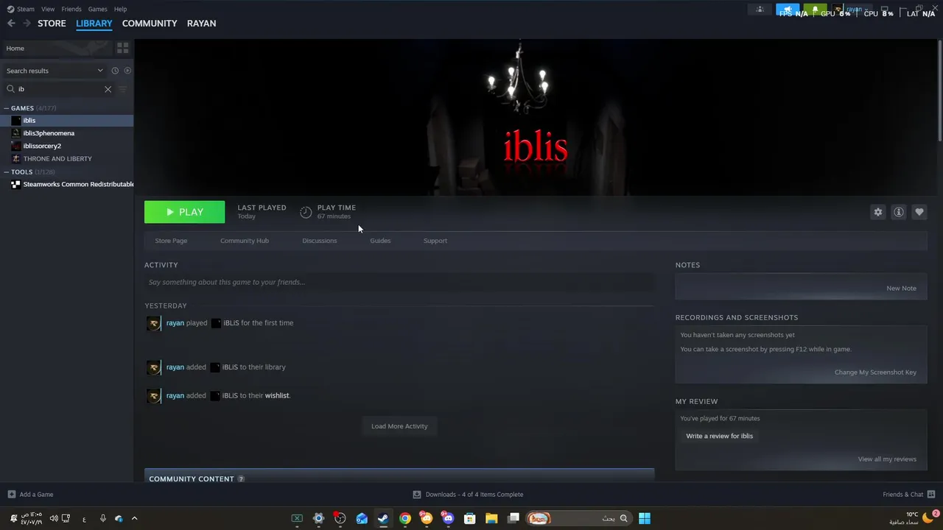Create a New Note
Viewport: 943px width, 530px height.
coord(901,289)
